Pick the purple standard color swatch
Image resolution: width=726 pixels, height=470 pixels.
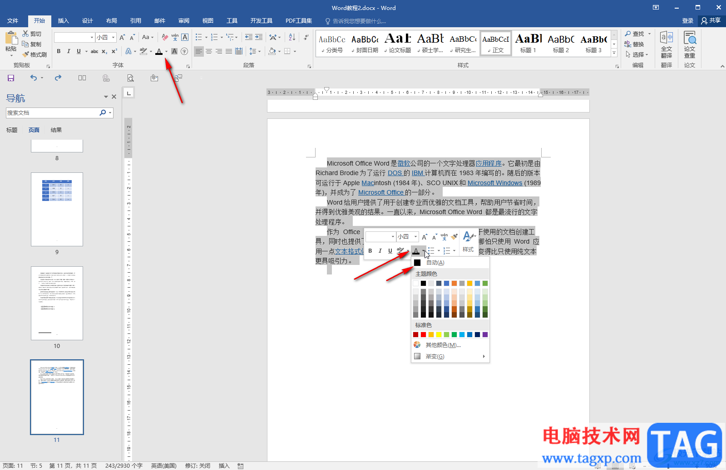tap(485, 335)
